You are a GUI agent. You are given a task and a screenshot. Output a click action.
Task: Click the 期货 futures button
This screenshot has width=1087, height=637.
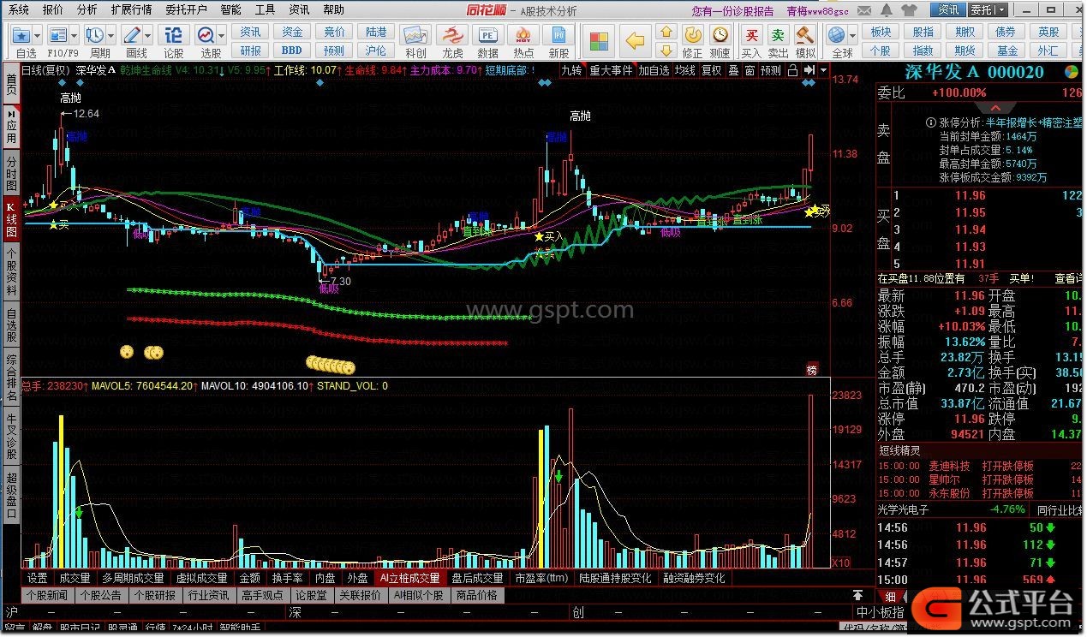[x=965, y=51]
